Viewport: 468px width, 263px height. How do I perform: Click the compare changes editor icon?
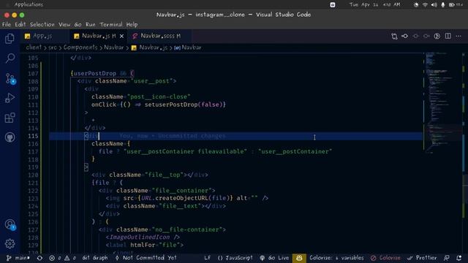pyautogui.click(x=394, y=36)
